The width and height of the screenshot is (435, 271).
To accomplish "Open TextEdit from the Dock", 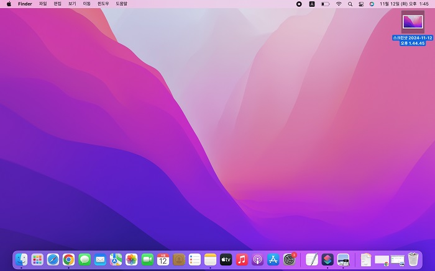I will pos(312,260).
